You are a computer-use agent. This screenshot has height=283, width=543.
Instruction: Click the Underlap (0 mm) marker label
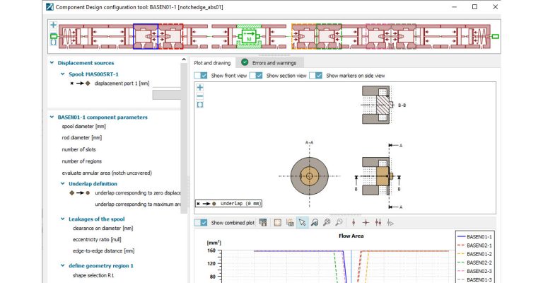click(228, 204)
